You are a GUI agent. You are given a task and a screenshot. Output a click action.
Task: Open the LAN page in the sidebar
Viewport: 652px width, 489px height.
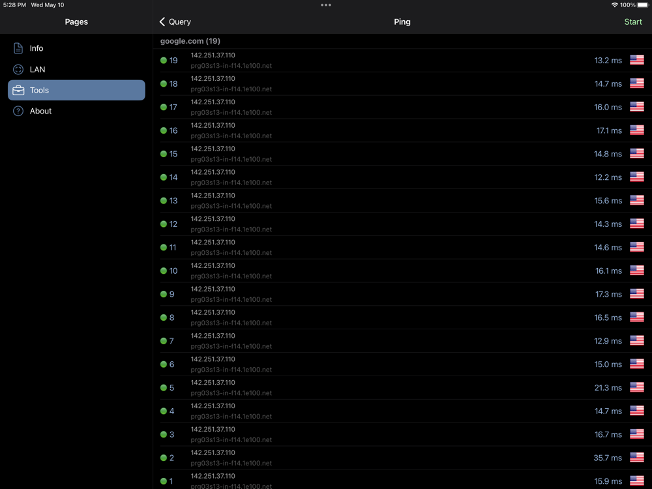(76, 70)
